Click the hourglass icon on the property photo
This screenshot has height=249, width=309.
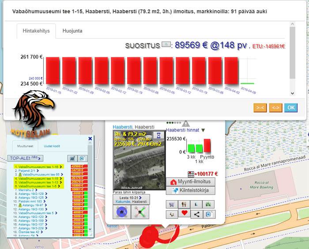[x=158, y=135]
